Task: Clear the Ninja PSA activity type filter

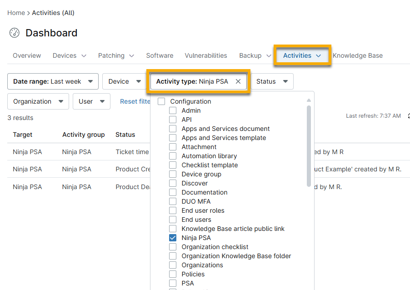Action: click(238, 81)
